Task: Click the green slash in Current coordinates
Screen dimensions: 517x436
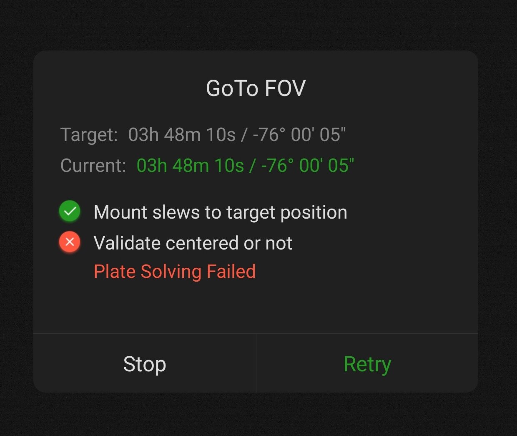Action: (252, 166)
